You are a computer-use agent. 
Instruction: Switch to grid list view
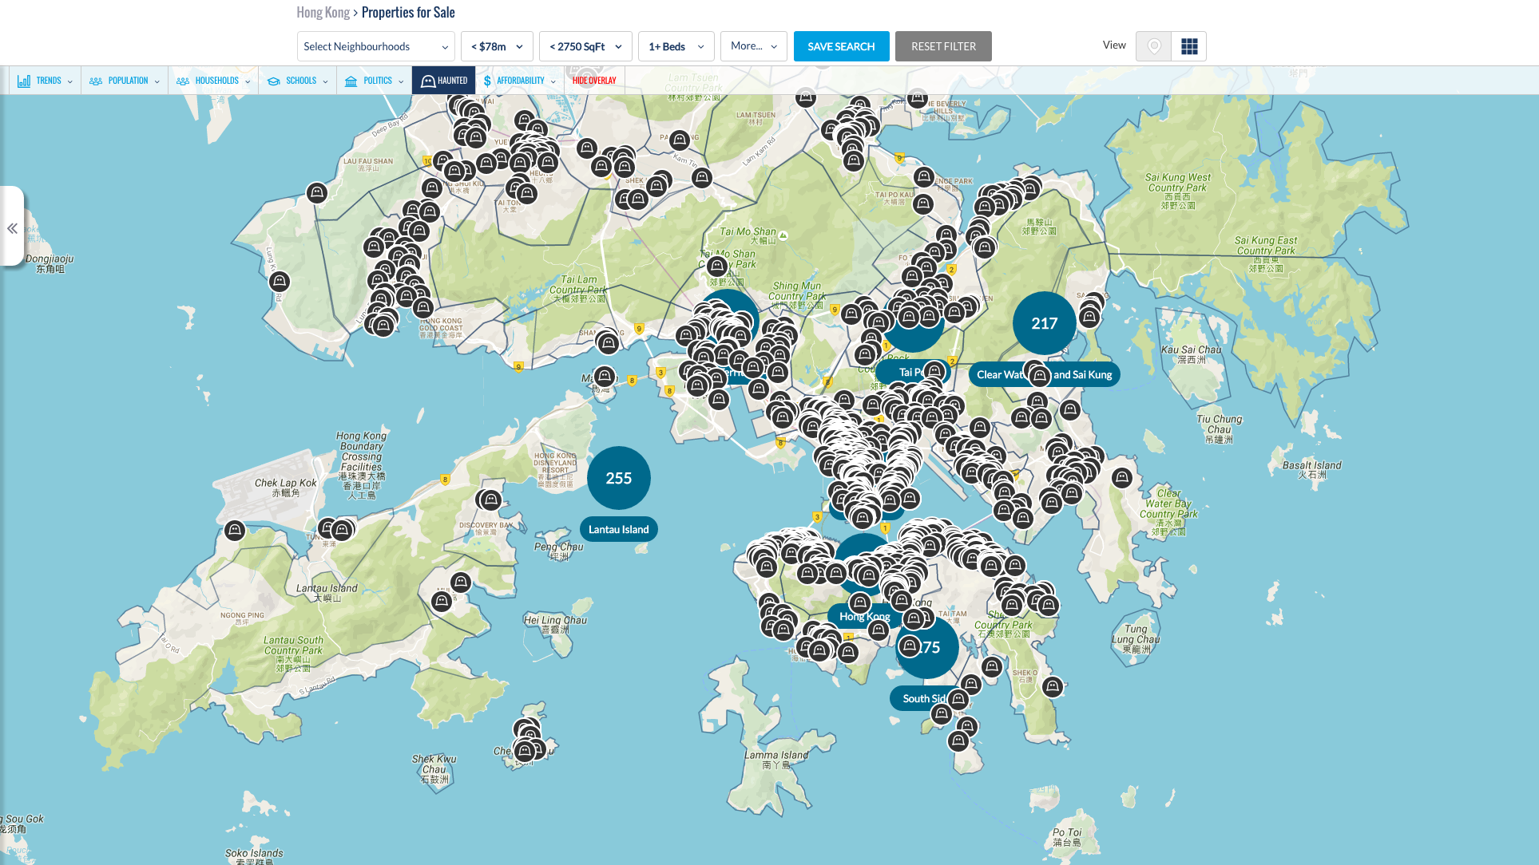click(x=1189, y=46)
